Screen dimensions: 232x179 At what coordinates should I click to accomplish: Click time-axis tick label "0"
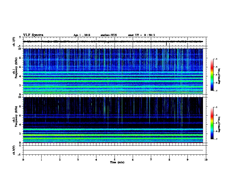23,160
